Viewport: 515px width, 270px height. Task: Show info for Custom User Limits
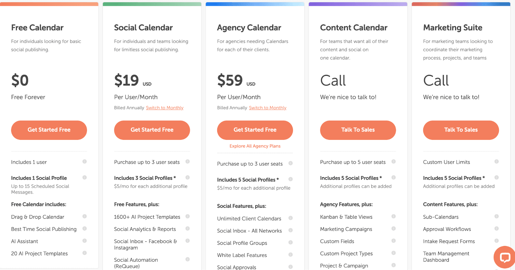497,162
